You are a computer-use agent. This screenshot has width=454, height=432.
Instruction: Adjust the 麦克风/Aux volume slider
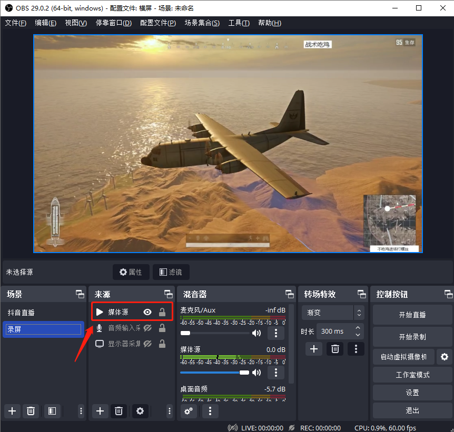[x=214, y=333]
